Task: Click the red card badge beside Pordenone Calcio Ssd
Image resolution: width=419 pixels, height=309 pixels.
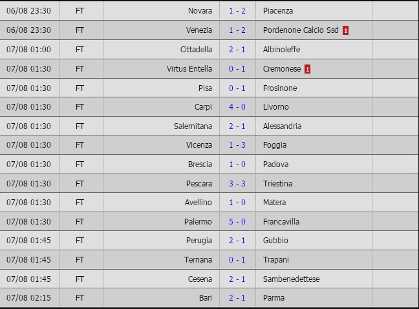Action: 346,30
